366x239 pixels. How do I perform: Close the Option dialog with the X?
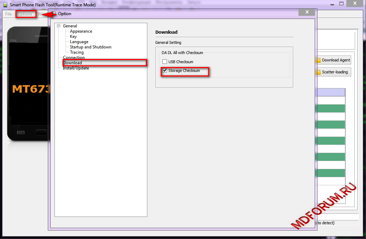(307, 12)
